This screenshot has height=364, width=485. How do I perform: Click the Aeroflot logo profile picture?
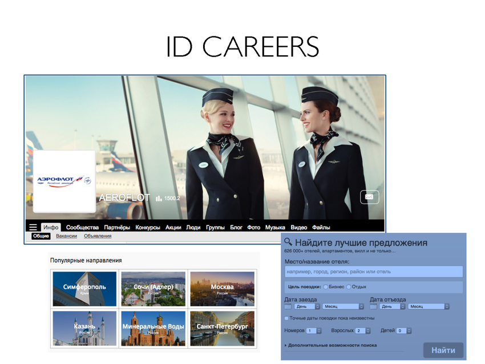tap(64, 181)
